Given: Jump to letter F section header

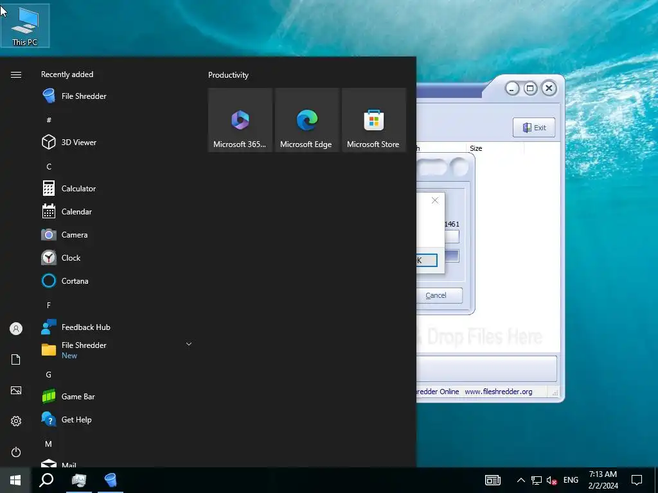Looking at the screenshot, I should [49, 305].
